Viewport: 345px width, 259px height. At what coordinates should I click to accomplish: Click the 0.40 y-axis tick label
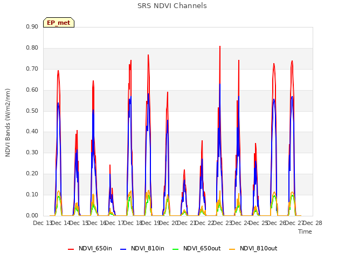point(32,132)
